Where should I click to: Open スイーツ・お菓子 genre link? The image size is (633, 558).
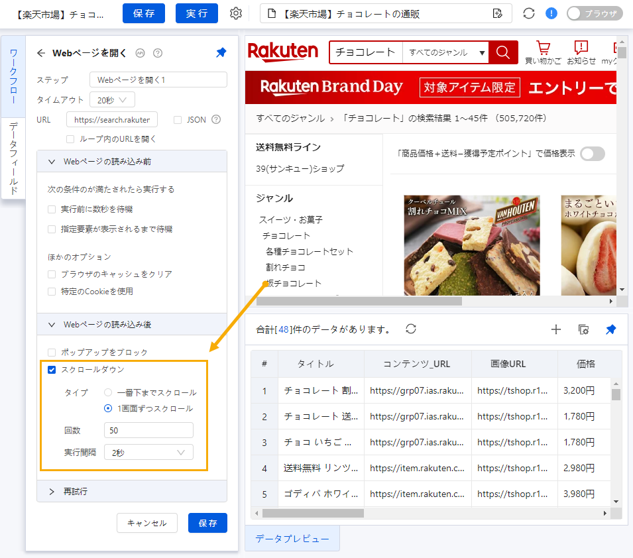(291, 219)
